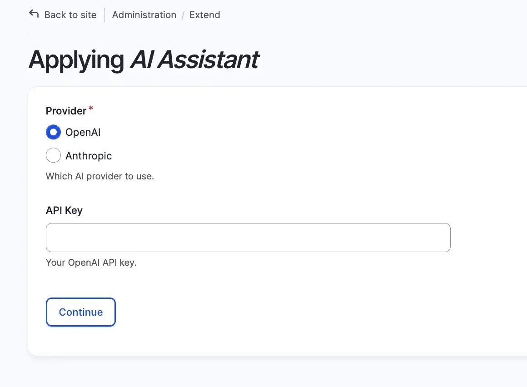This screenshot has height=387, width=527.
Task: Click empty space right of the Continue button
Action: (x=273, y=312)
